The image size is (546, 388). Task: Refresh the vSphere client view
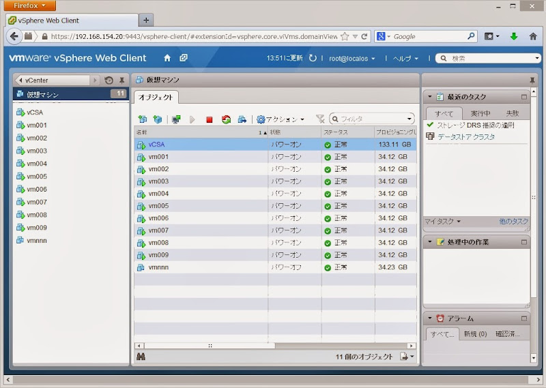point(313,58)
